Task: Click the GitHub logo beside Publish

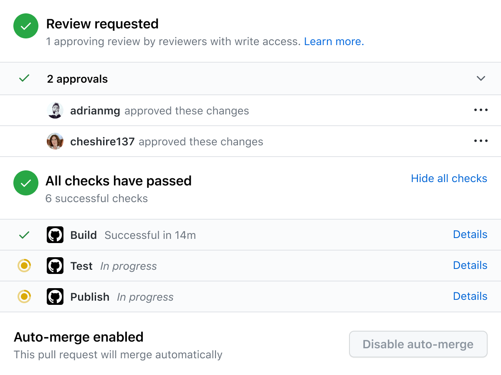Action: [55, 297]
